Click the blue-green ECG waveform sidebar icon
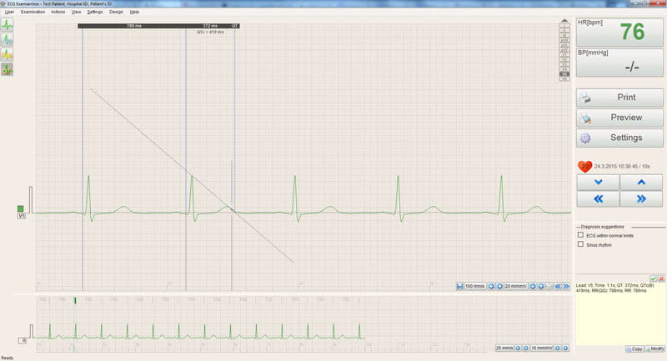Screen dimensions: 667x361 [x=8, y=39]
